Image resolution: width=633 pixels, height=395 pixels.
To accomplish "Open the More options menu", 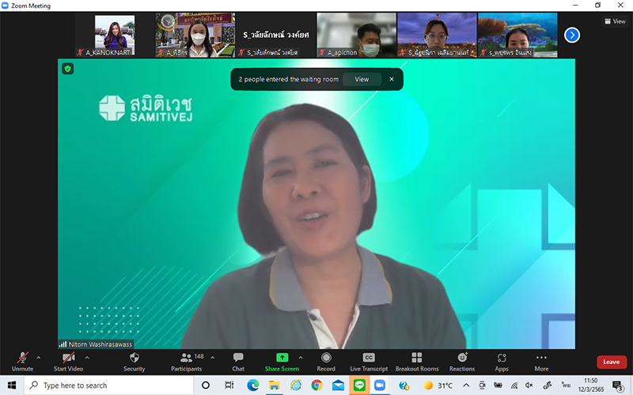I will coord(541,362).
